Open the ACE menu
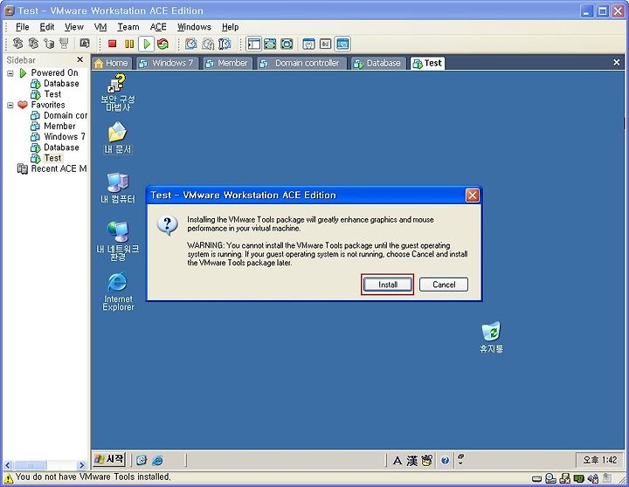629x487 pixels. (x=158, y=27)
